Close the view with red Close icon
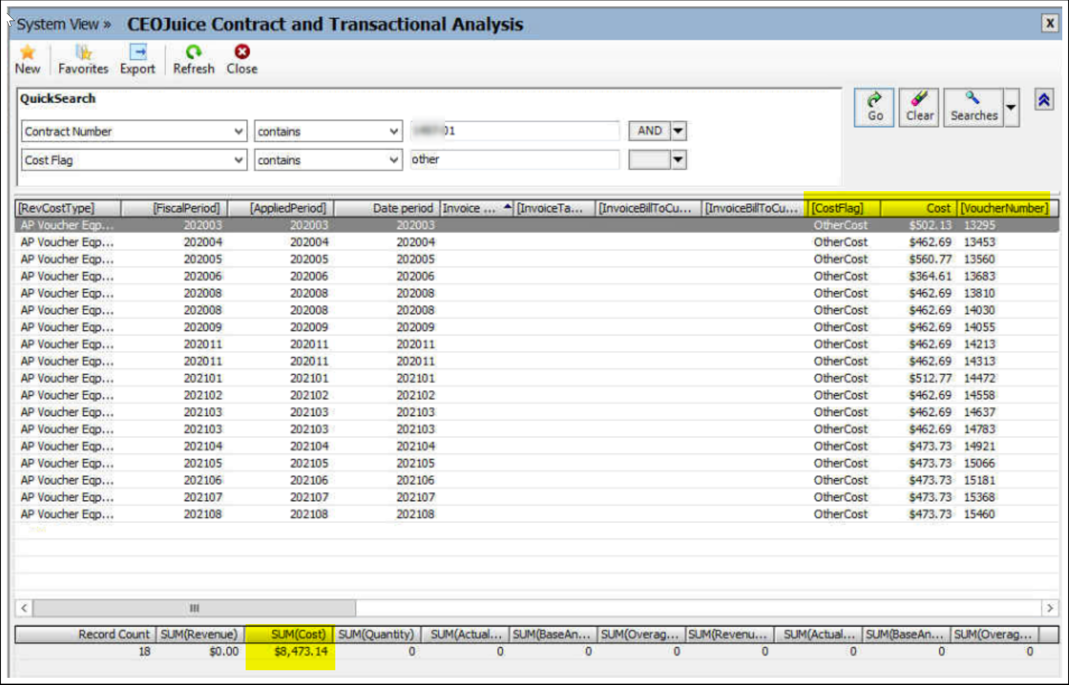The height and width of the screenshot is (685, 1069). 242,59
